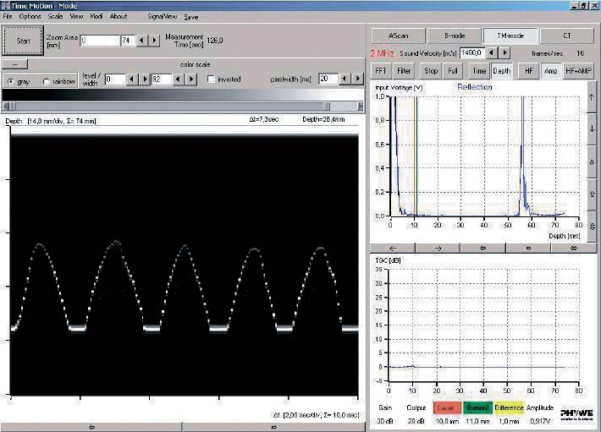The height and width of the screenshot is (432, 601).
Task: Click the FFT button
Action: 382,71
